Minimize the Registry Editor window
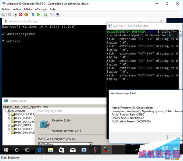Screen dimensions: 183x161 pos(100,101)
